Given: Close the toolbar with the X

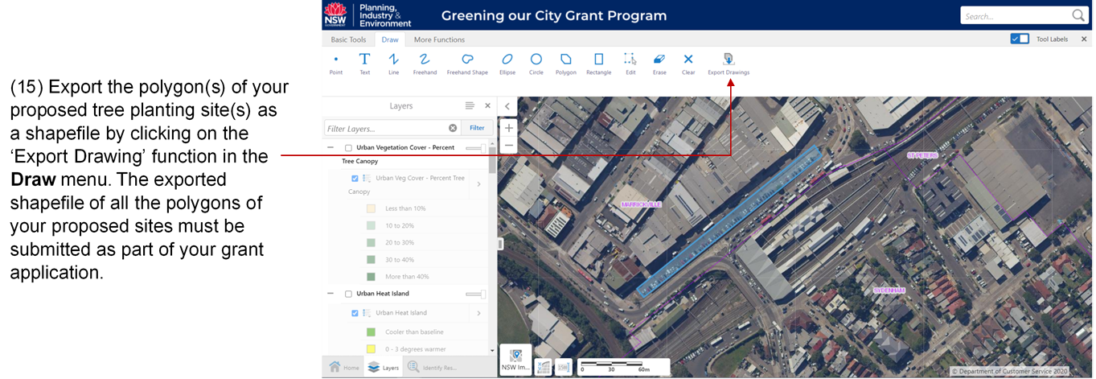Looking at the screenshot, I should tap(1083, 39).
